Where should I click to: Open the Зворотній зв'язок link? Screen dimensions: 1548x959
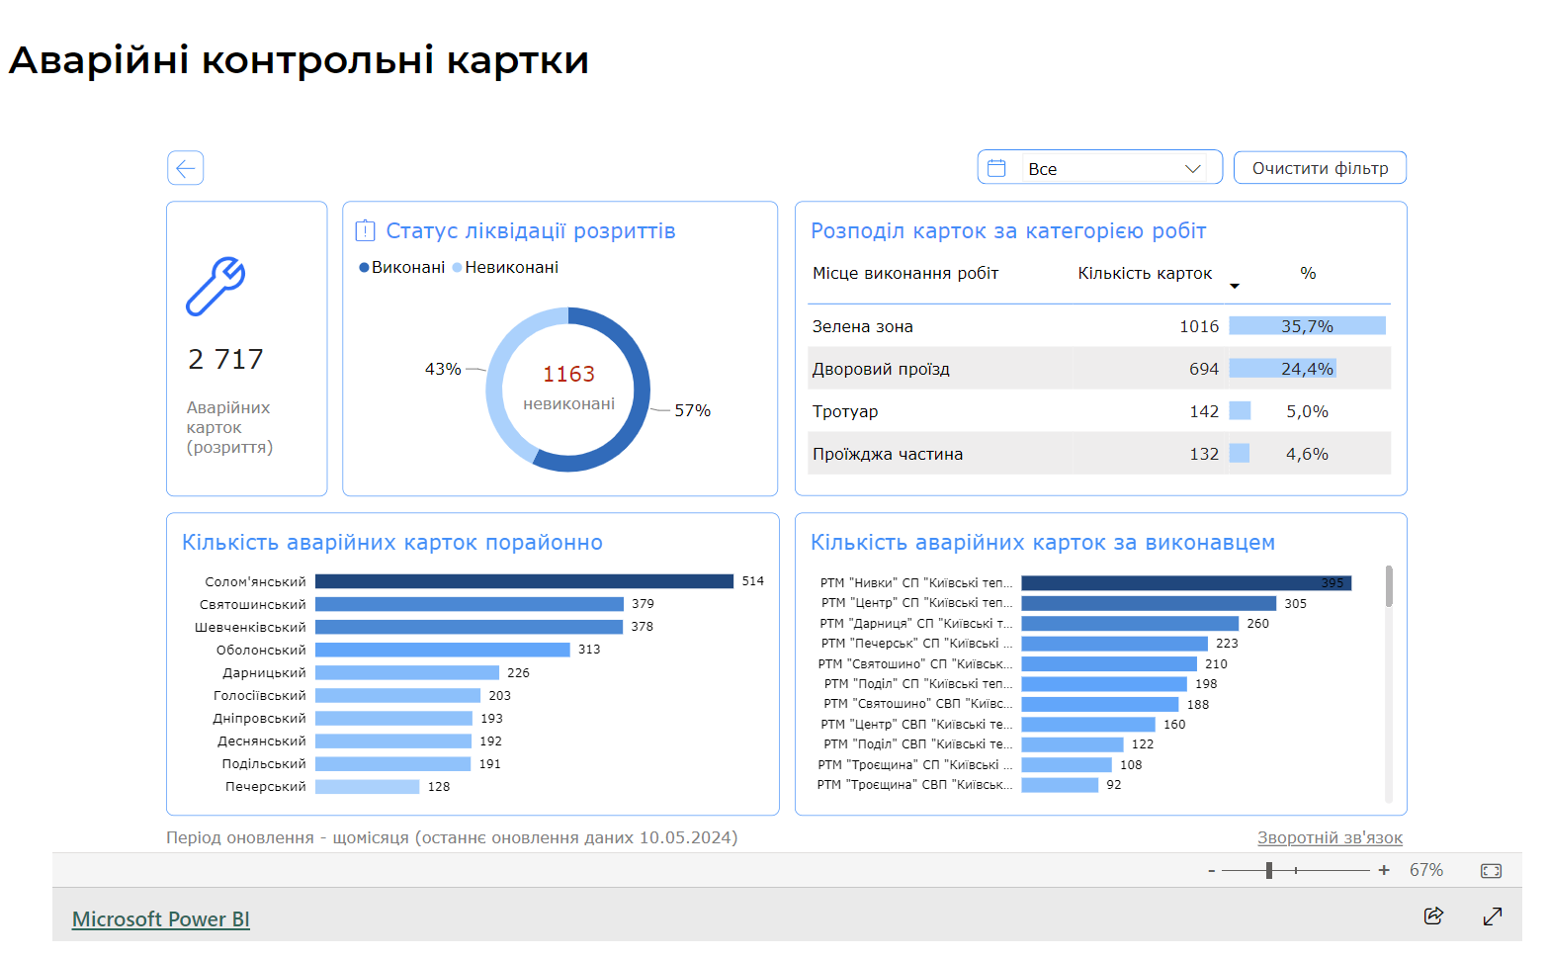[1330, 838]
